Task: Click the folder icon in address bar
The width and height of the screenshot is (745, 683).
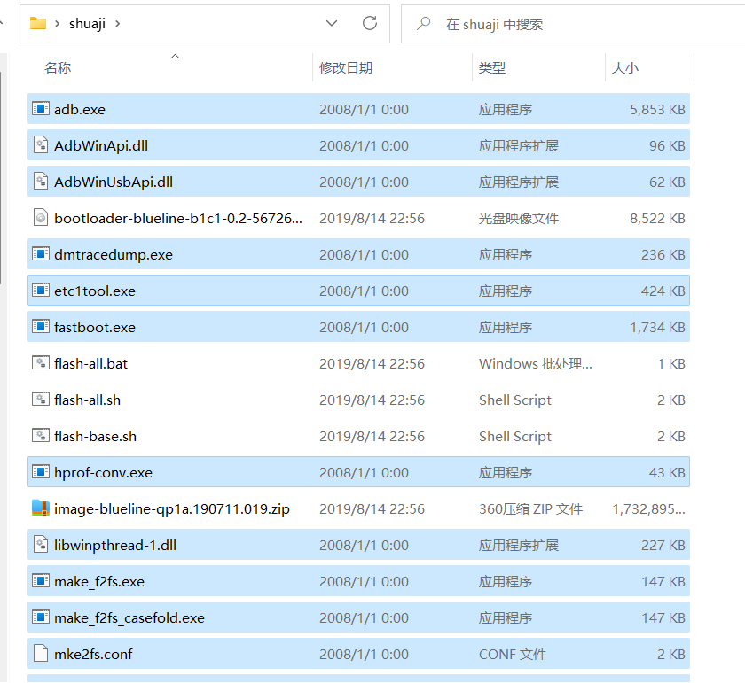Action: pos(38,23)
